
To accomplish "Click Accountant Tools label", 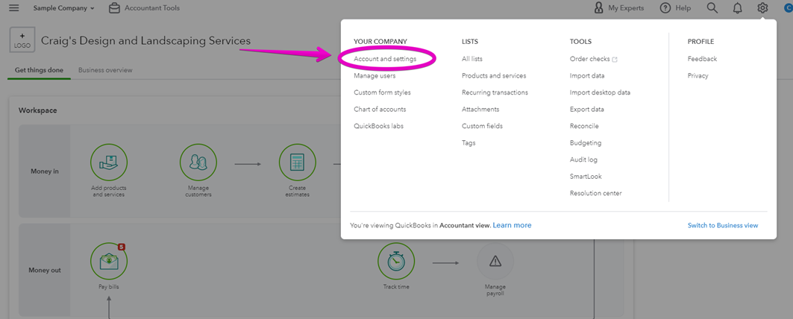I will (x=151, y=8).
